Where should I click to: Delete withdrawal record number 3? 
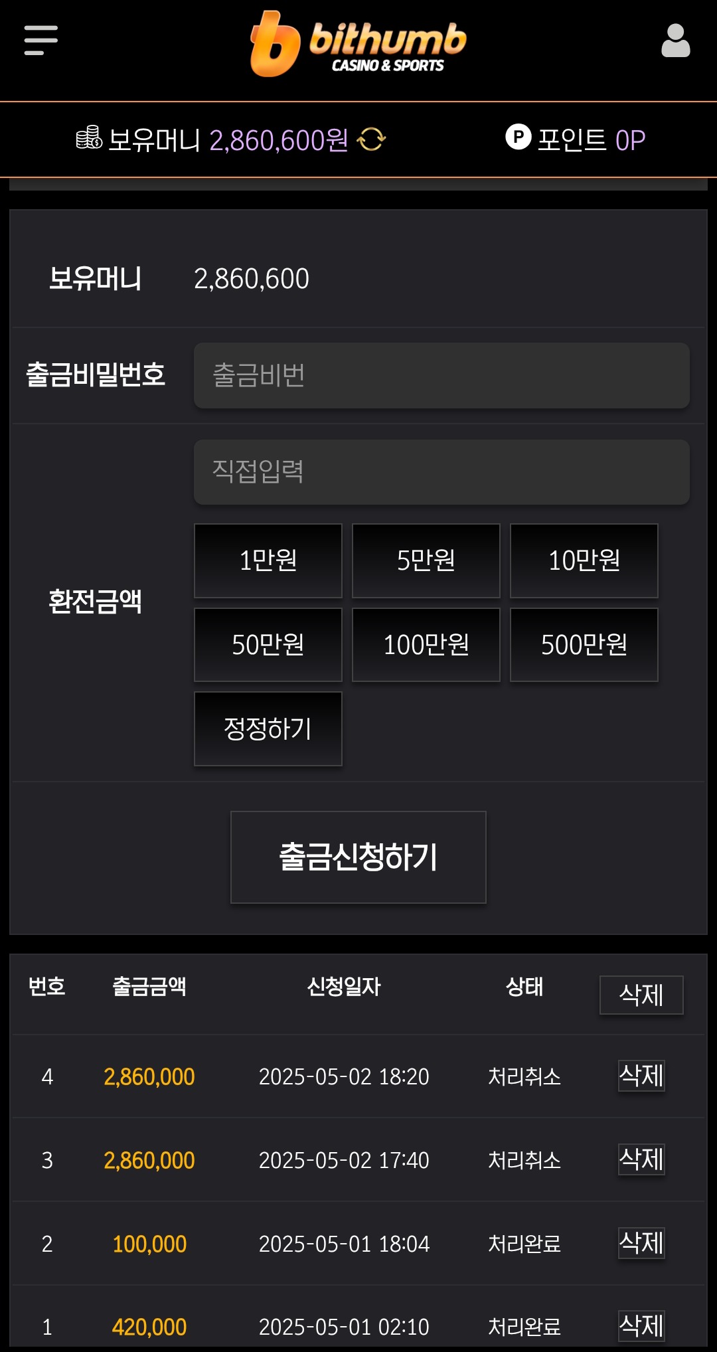point(641,1159)
